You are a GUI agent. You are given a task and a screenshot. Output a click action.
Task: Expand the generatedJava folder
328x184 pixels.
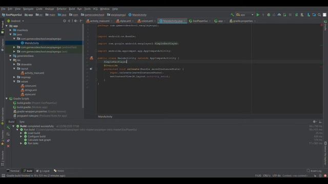click(x=10, y=56)
